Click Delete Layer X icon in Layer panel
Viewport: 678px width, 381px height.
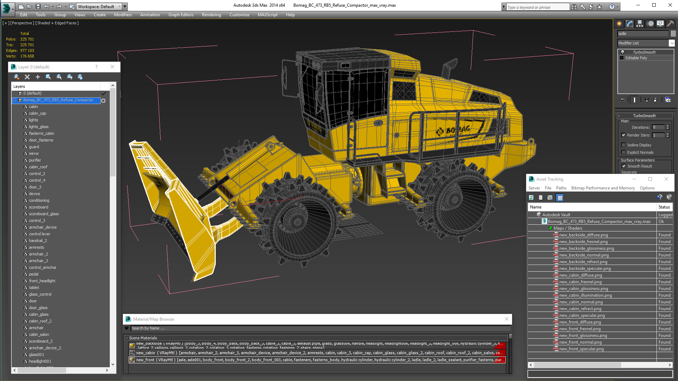(x=27, y=77)
